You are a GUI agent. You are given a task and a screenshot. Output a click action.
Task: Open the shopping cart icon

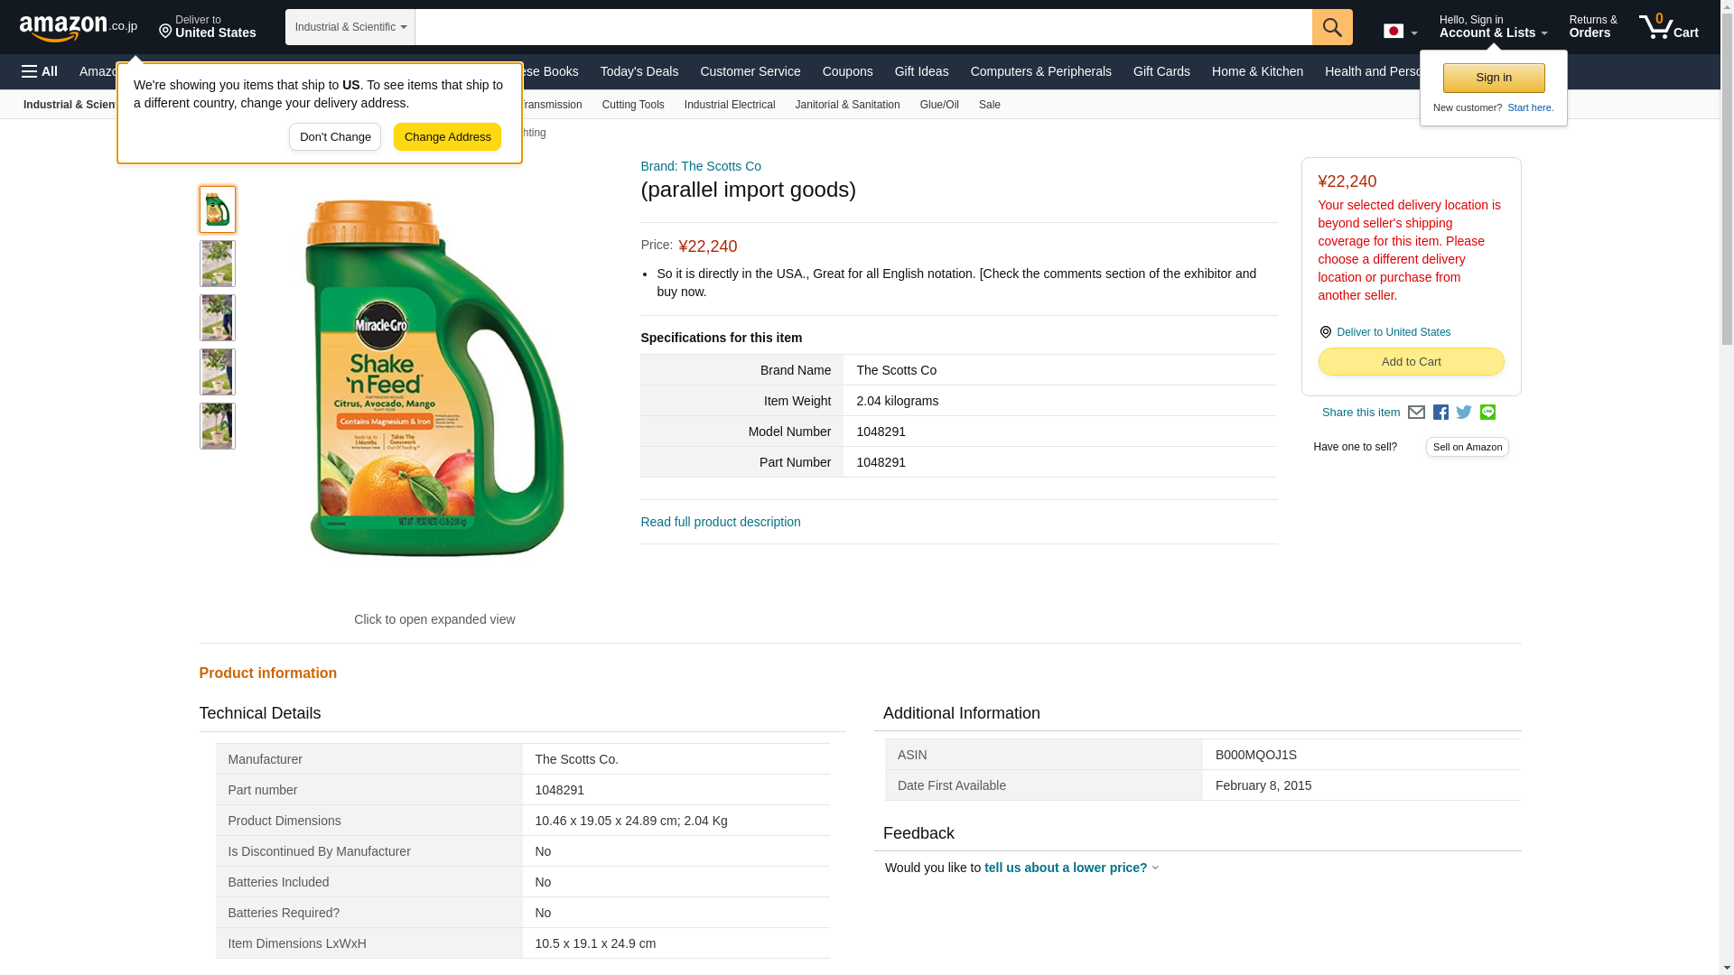coord(1668,27)
